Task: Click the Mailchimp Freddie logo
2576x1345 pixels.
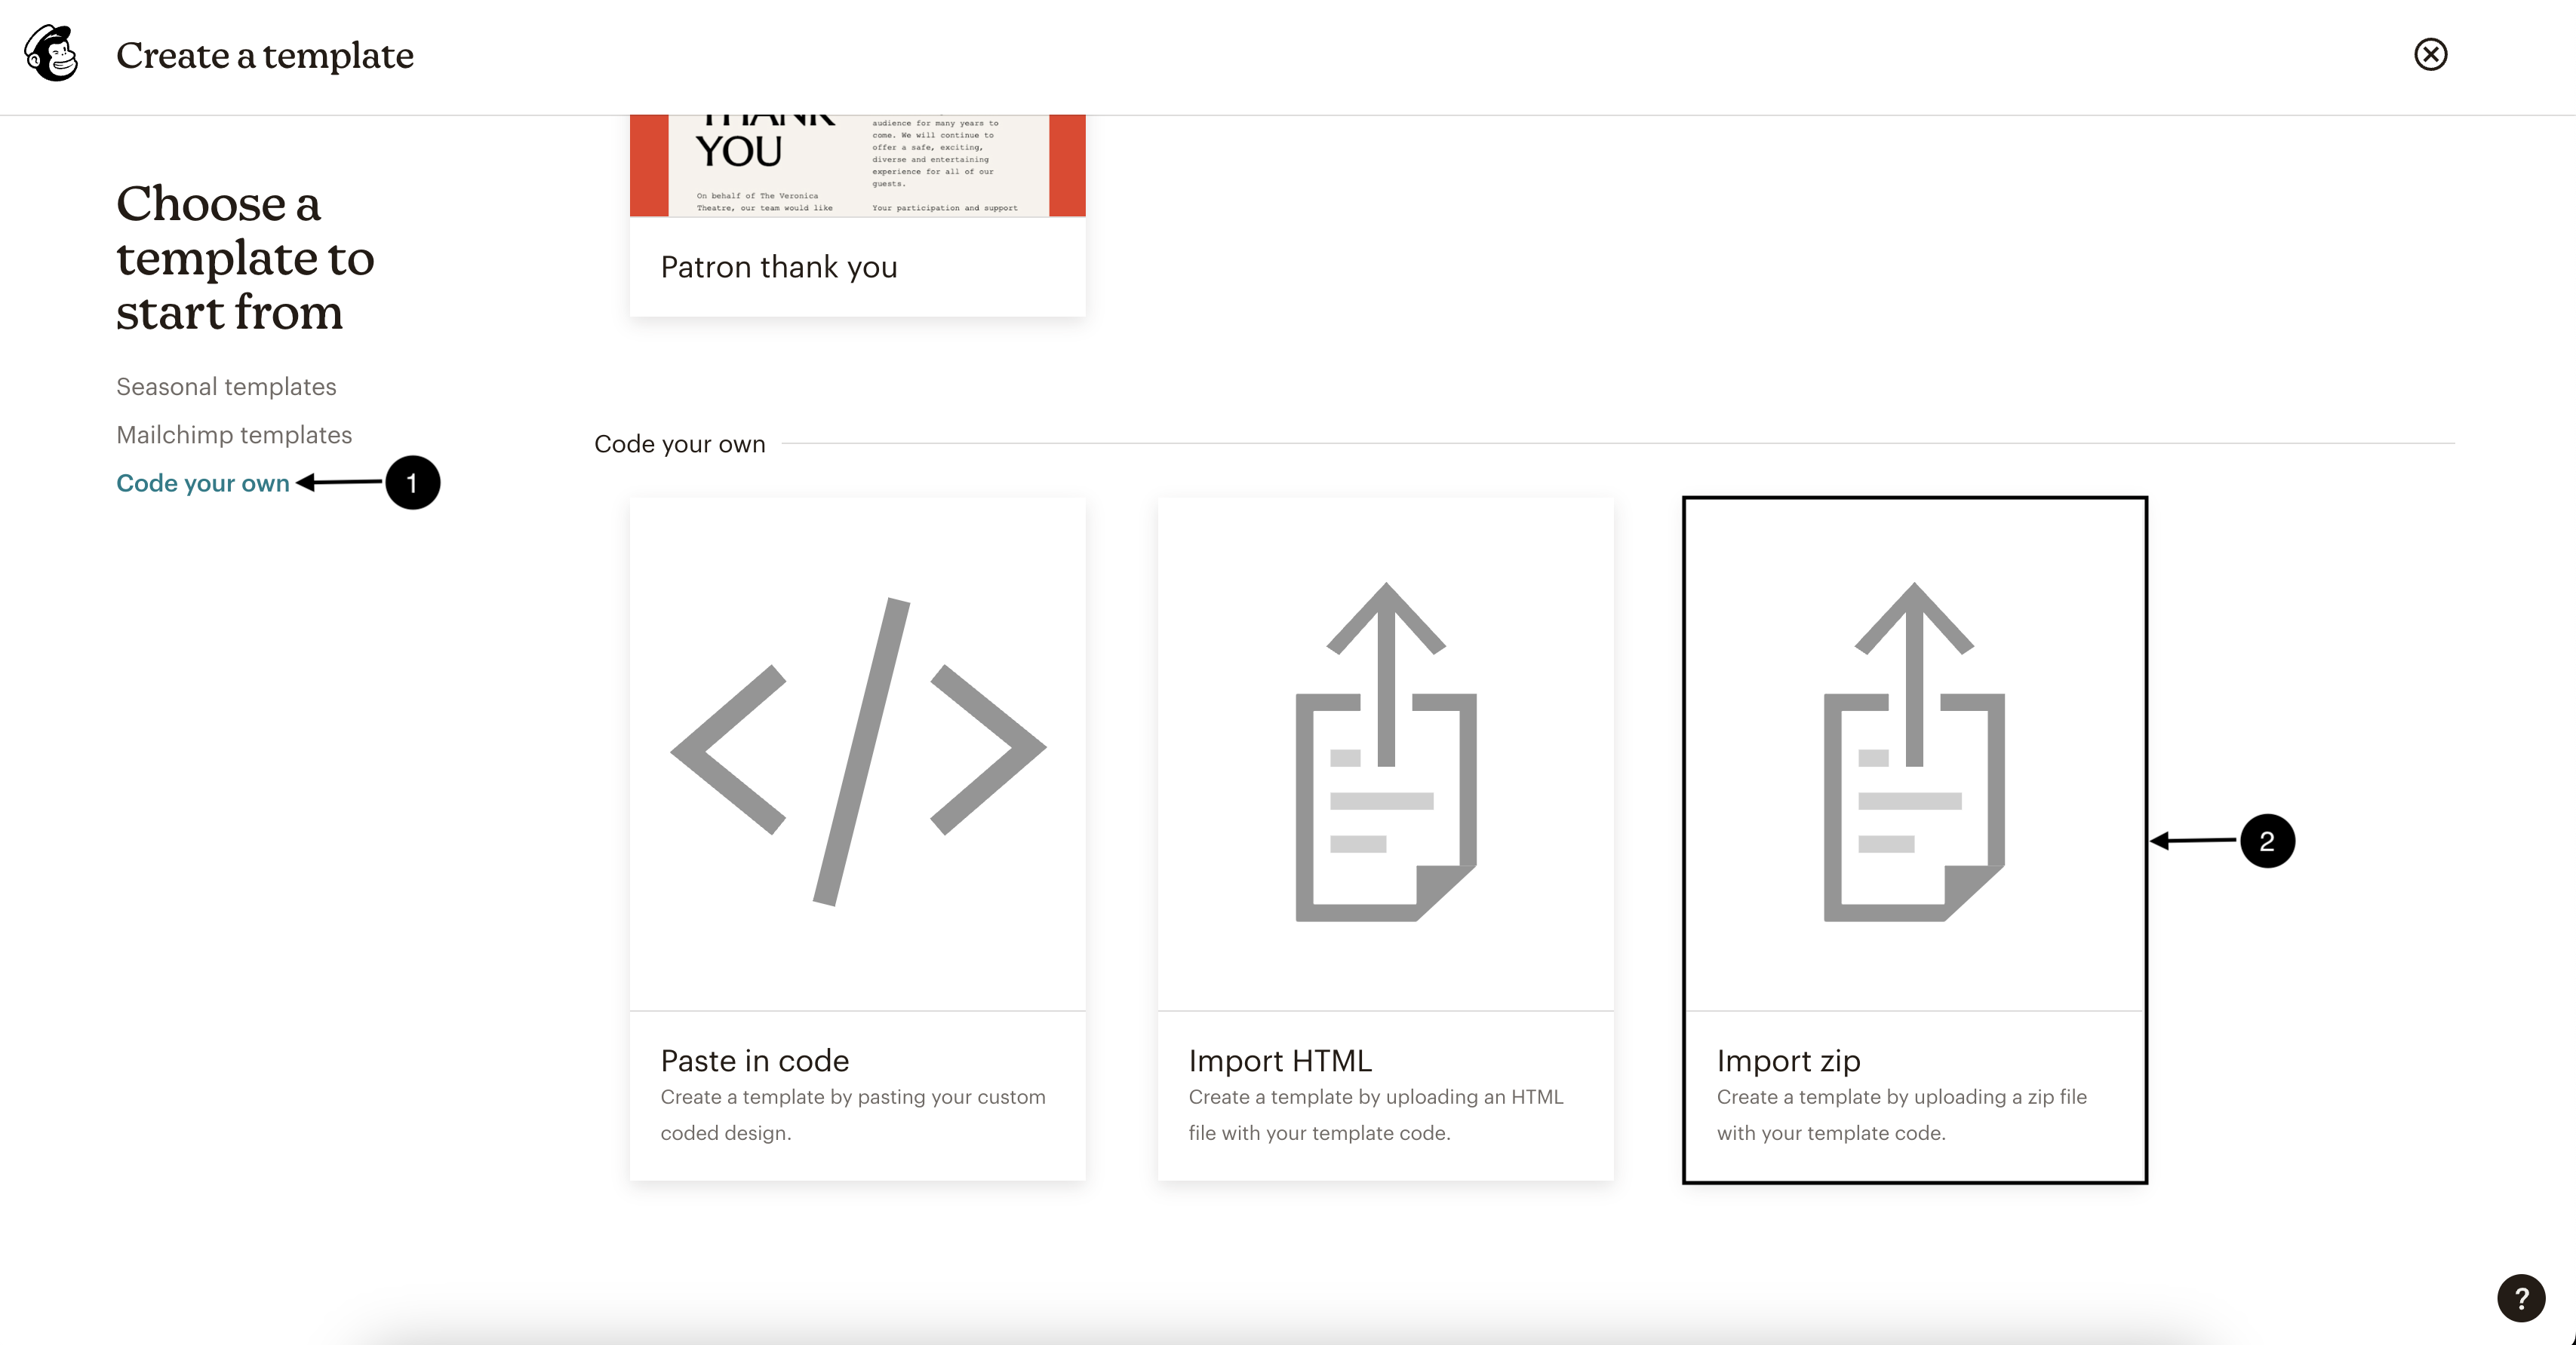Action: (x=51, y=54)
